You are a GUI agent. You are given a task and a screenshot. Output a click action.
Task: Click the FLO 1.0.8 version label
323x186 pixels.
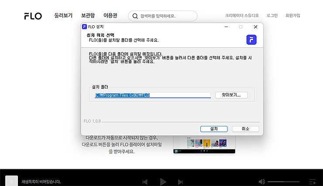click(x=92, y=121)
